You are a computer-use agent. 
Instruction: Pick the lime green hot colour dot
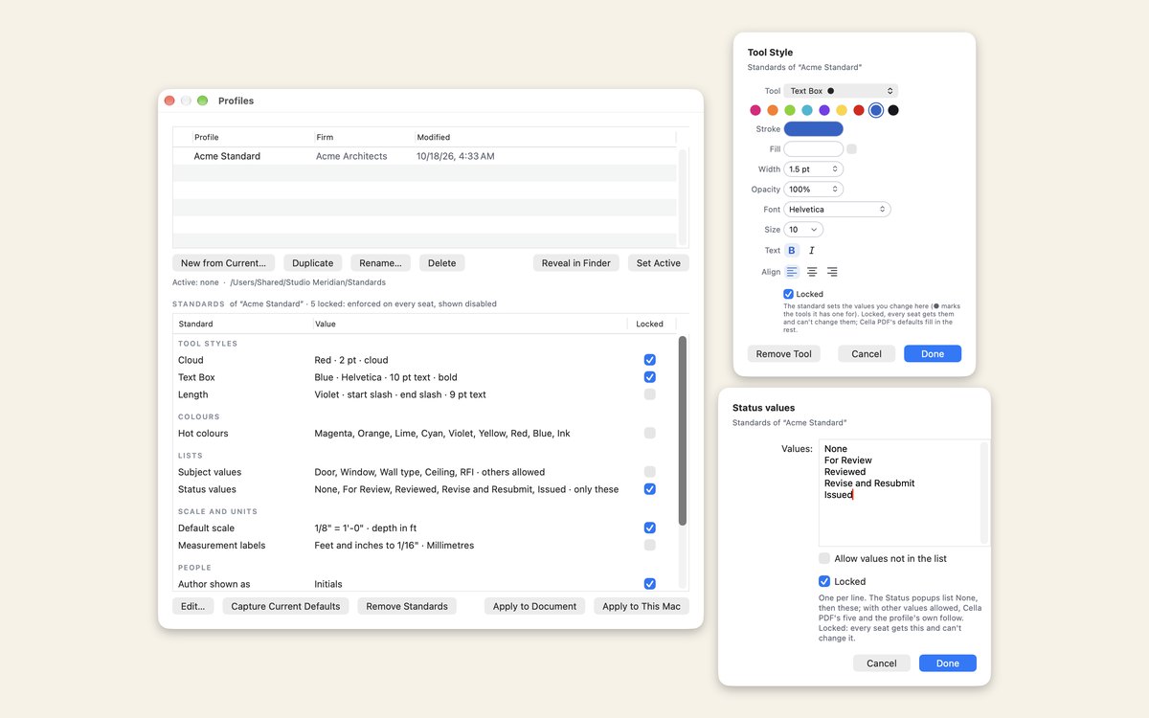point(790,110)
